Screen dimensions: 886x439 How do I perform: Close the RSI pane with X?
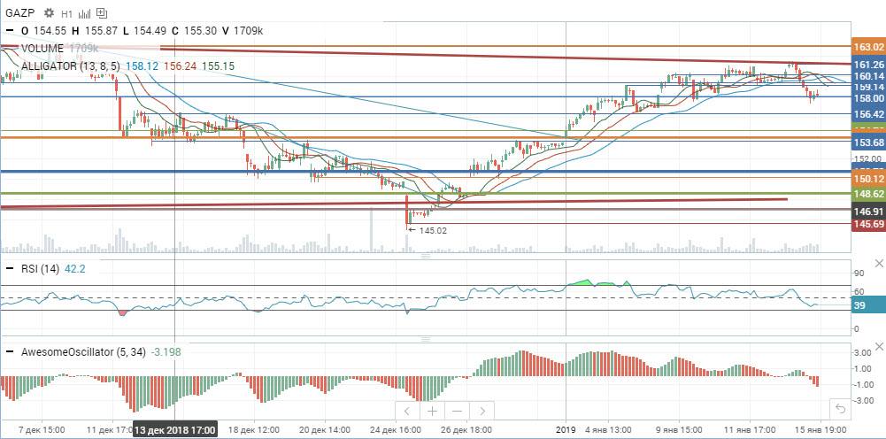click(879, 263)
